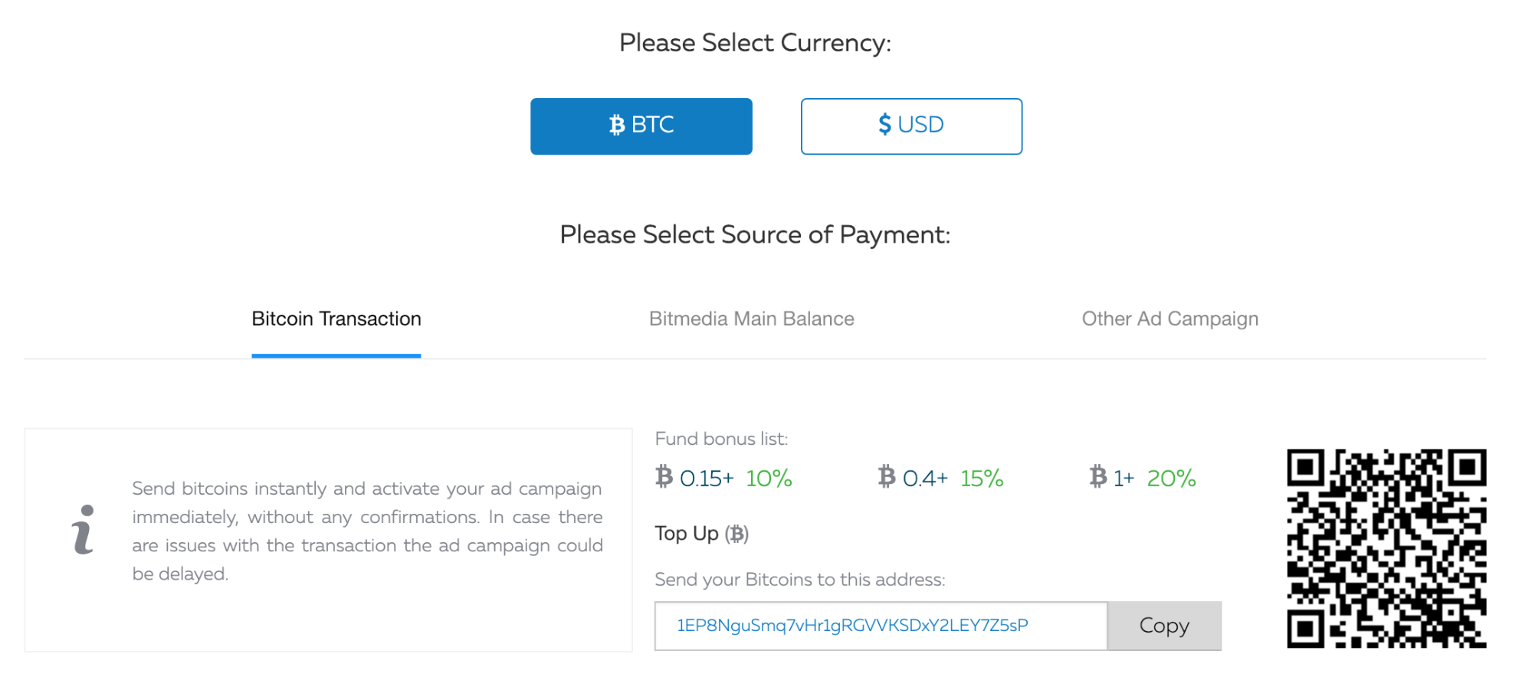Click the 10% bonus text
Viewport: 1532px width, 680px height.
coord(769,479)
